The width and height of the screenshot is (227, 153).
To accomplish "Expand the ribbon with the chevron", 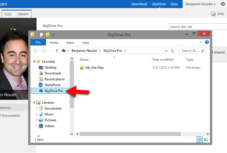I will point(201,42).
